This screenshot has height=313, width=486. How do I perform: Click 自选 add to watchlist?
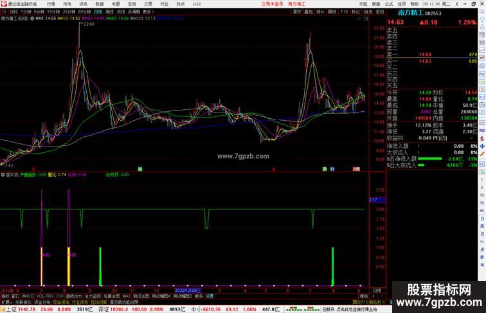pyautogui.click(x=368, y=12)
